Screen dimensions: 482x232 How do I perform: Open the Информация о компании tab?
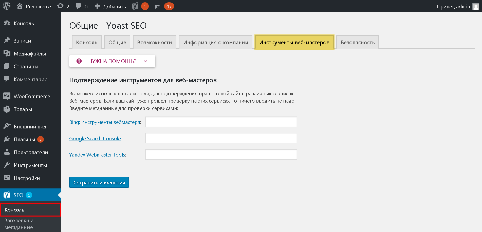[216, 42]
